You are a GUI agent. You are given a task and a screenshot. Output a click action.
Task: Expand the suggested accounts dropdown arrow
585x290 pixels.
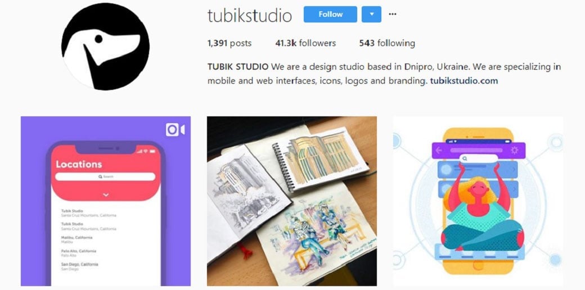click(372, 14)
